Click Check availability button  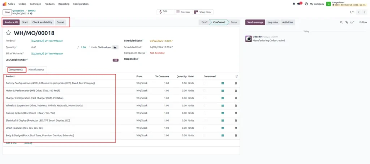pos(42,22)
